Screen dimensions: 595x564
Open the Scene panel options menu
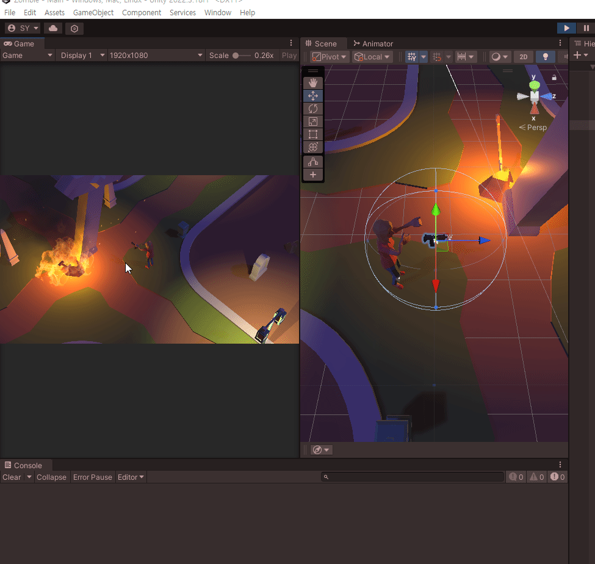(x=560, y=43)
